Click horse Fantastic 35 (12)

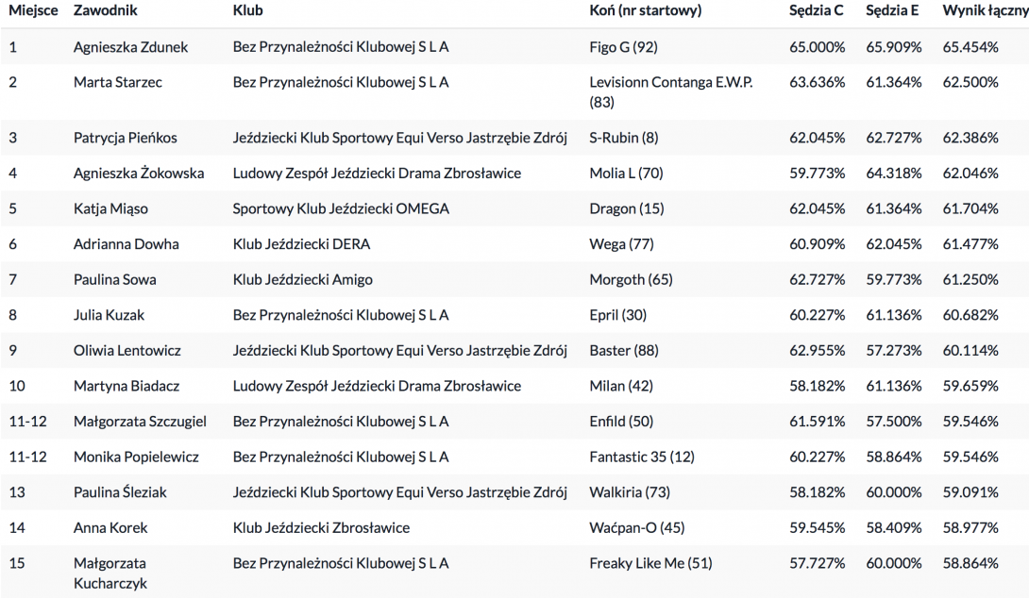[x=641, y=457]
